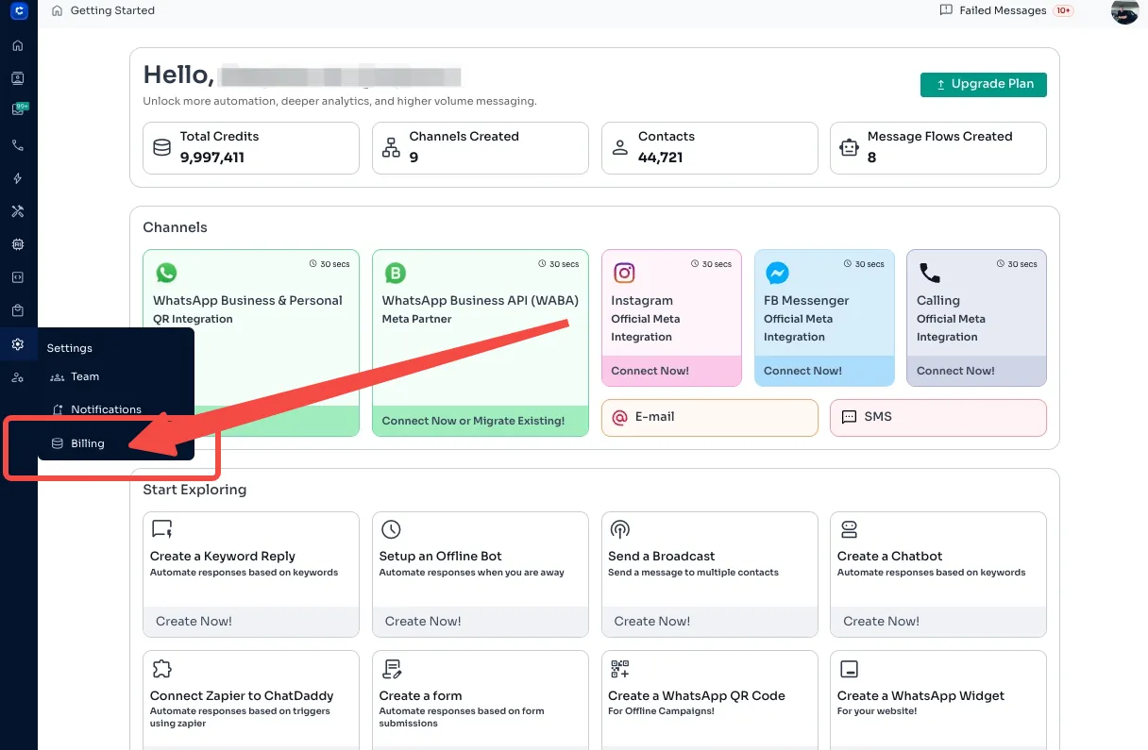Click the phone calls icon in sidebar
The image size is (1148, 750).
[x=18, y=145]
